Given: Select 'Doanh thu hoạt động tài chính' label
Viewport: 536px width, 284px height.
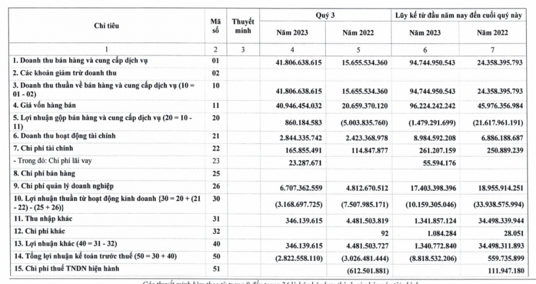Looking at the screenshot, I should point(64,136).
